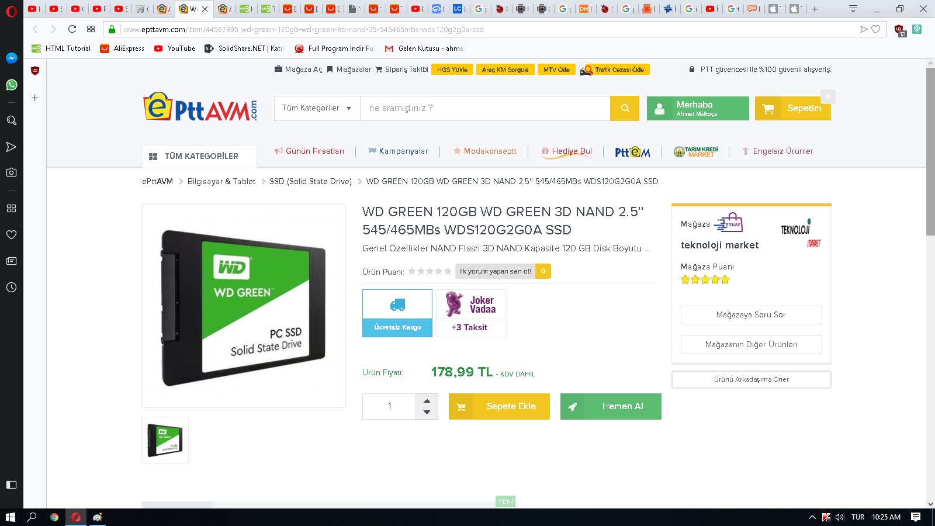935x526 pixels.
Task: Open a new browser tab
Action: [815, 9]
